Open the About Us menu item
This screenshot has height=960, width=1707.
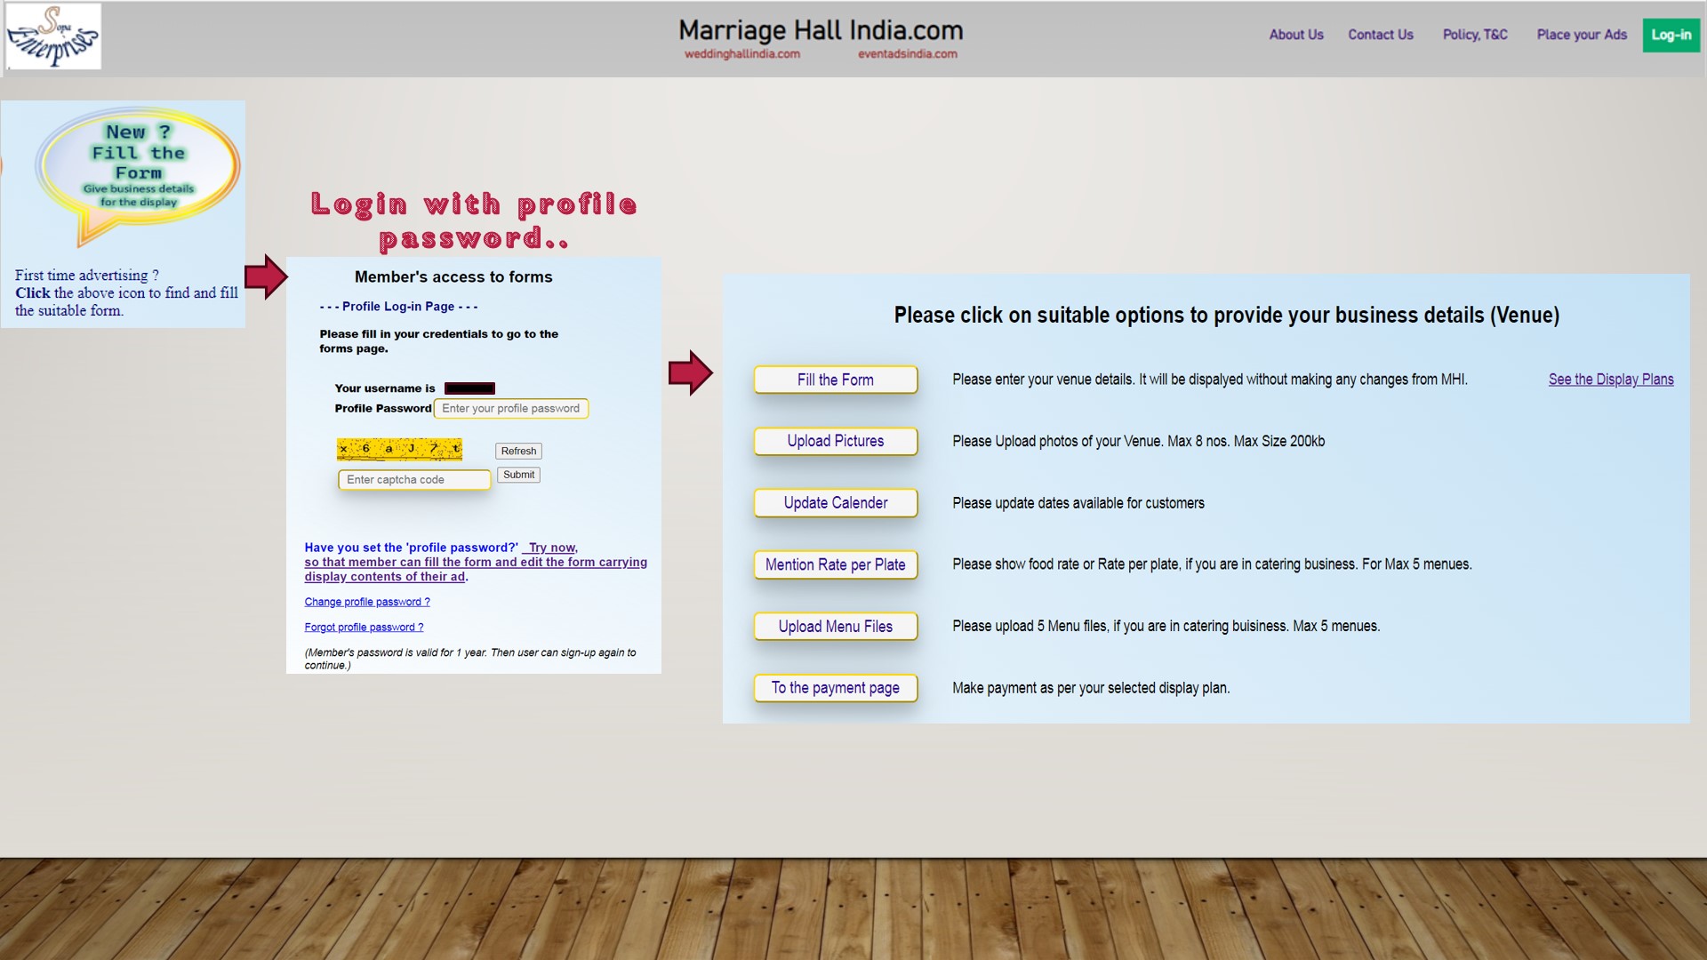pos(1295,35)
